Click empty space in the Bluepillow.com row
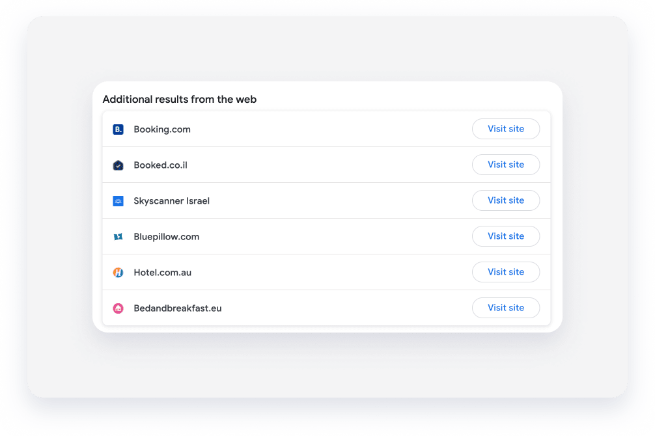Screen dimensions: 655x436 pyautogui.click(x=334, y=236)
